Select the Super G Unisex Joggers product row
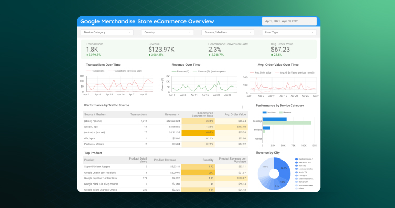This screenshot has width=395, height=208. [165, 167]
